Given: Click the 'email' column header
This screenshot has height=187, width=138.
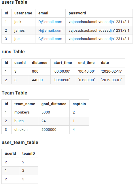Looking at the screenshot, I should [50, 13].
